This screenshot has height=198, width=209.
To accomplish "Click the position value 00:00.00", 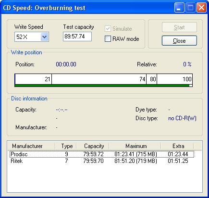I will 66,64.
